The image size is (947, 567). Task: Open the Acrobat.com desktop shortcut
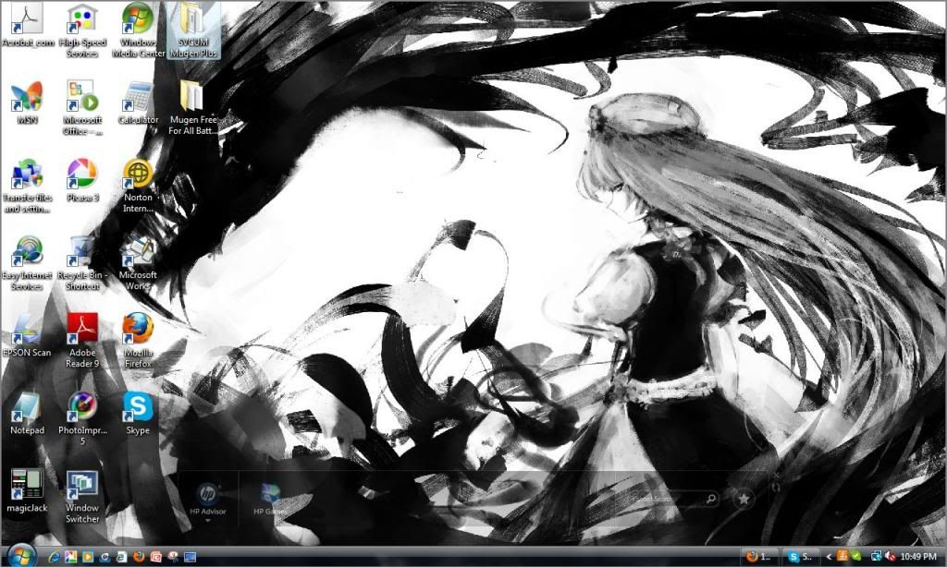pyautogui.click(x=27, y=27)
